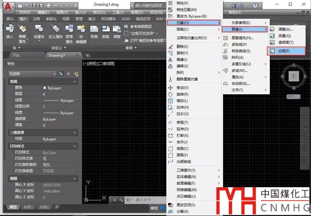Select the Define Attributes (定义属性) icon
Image resolution: width=311 pixels, height=216 pixels.
(x=55, y=31)
